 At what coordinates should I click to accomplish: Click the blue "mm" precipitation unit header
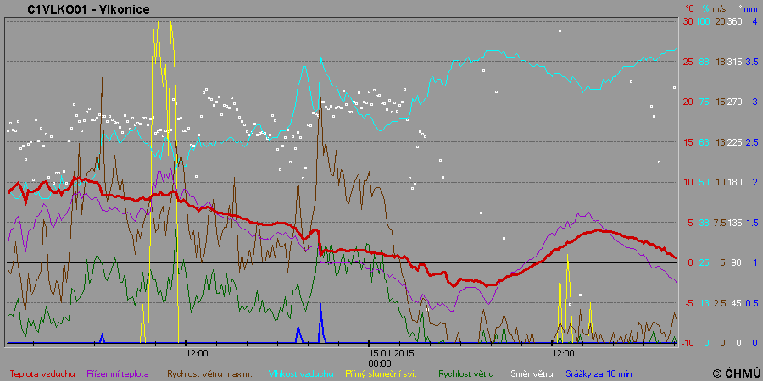(x=751, y=8)
